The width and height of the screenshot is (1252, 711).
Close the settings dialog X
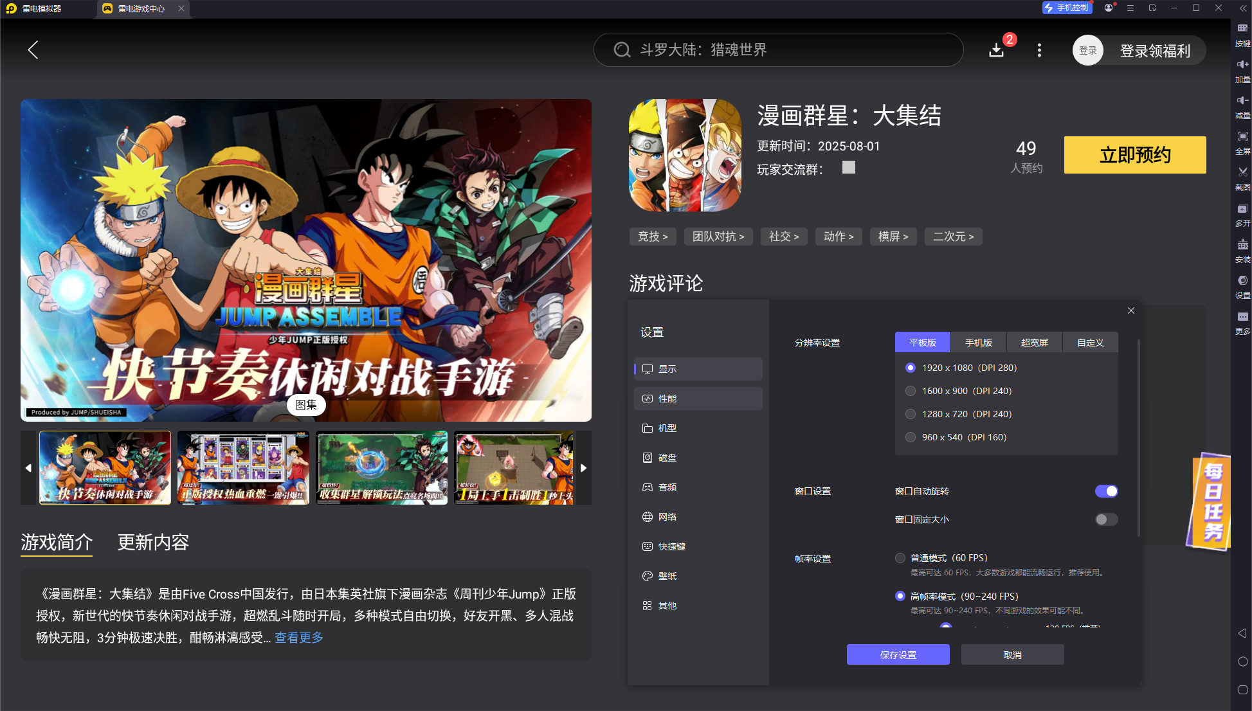(x=1131, y=310)
